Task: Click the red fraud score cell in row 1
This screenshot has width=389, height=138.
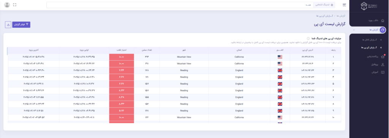Action: point(122,57)
